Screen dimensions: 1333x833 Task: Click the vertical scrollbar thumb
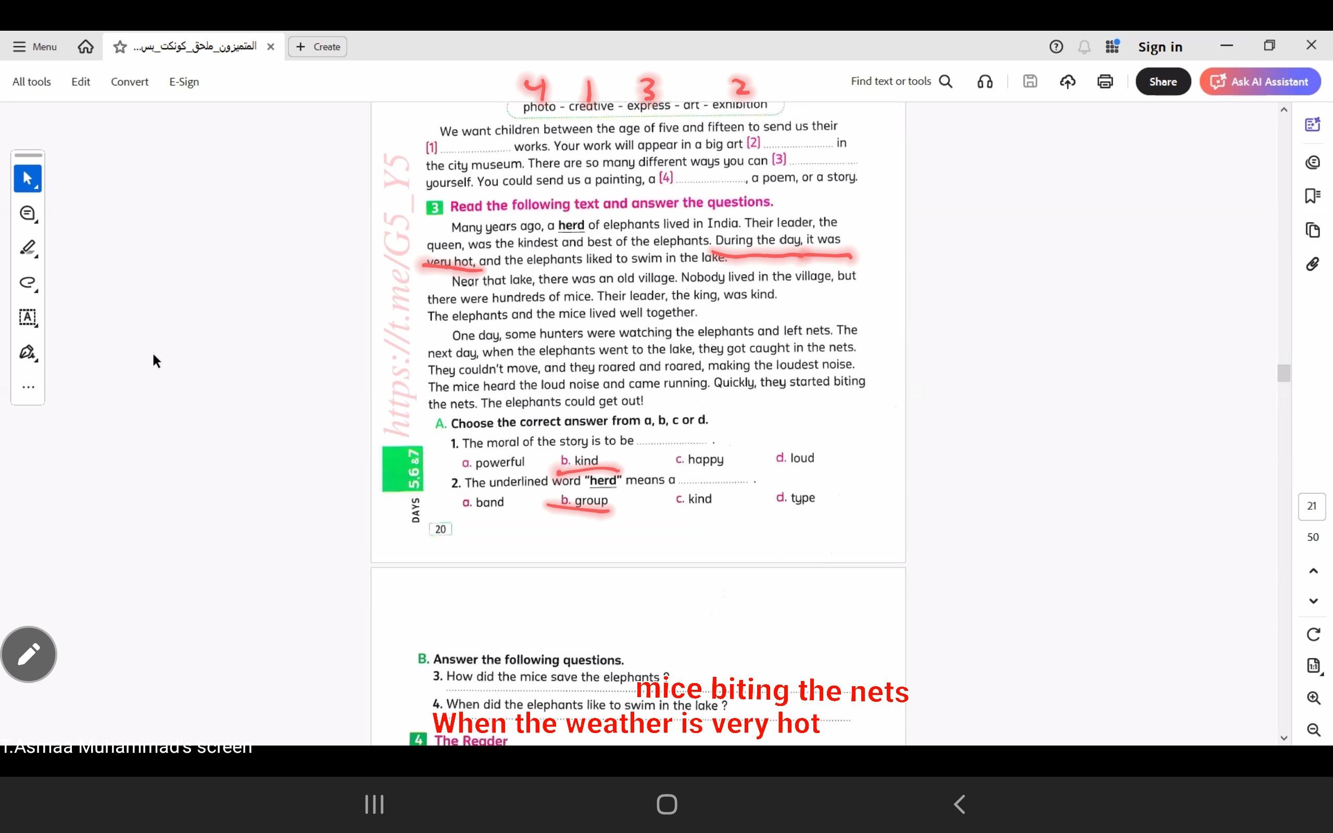click(x=1284, y=373)
